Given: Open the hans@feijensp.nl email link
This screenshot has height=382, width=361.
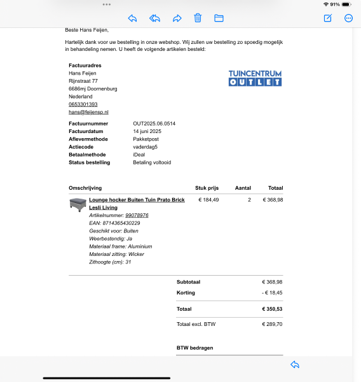Looking at the screenshot, I should tap(88, 112).
